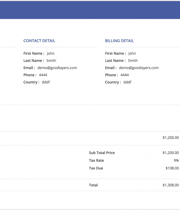Click the $108.00 tax due amount
Screen dimensions: 180x210
pos(172,168)
